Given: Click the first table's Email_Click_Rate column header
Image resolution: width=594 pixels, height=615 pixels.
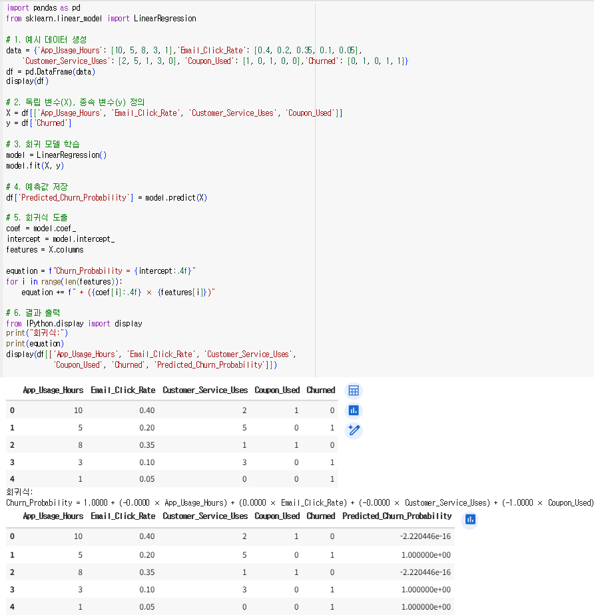Looking at the screenshot, I should (x=123, y=390).
